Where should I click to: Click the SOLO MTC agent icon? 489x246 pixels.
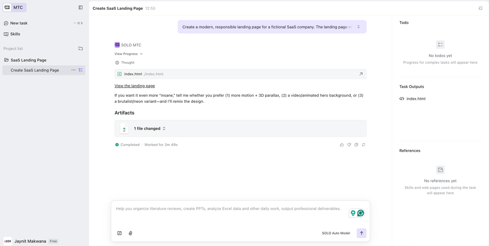click(117, 45)
